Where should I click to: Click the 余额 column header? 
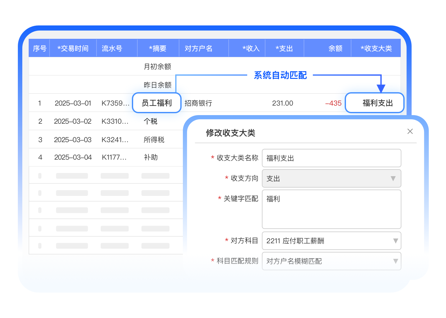coord(335,48)
